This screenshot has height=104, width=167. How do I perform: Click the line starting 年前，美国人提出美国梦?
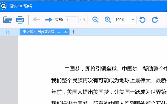109,92
